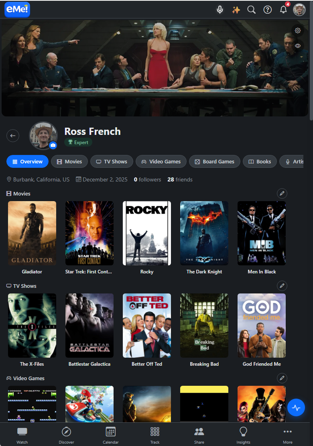Switch to the Books tab
This screenshot has width=313, height=446.
pyautogui.click(x=260, y=161)
